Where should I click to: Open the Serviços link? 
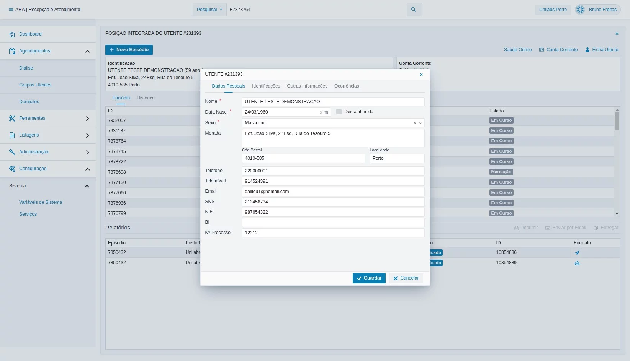(x=28, y=214)
